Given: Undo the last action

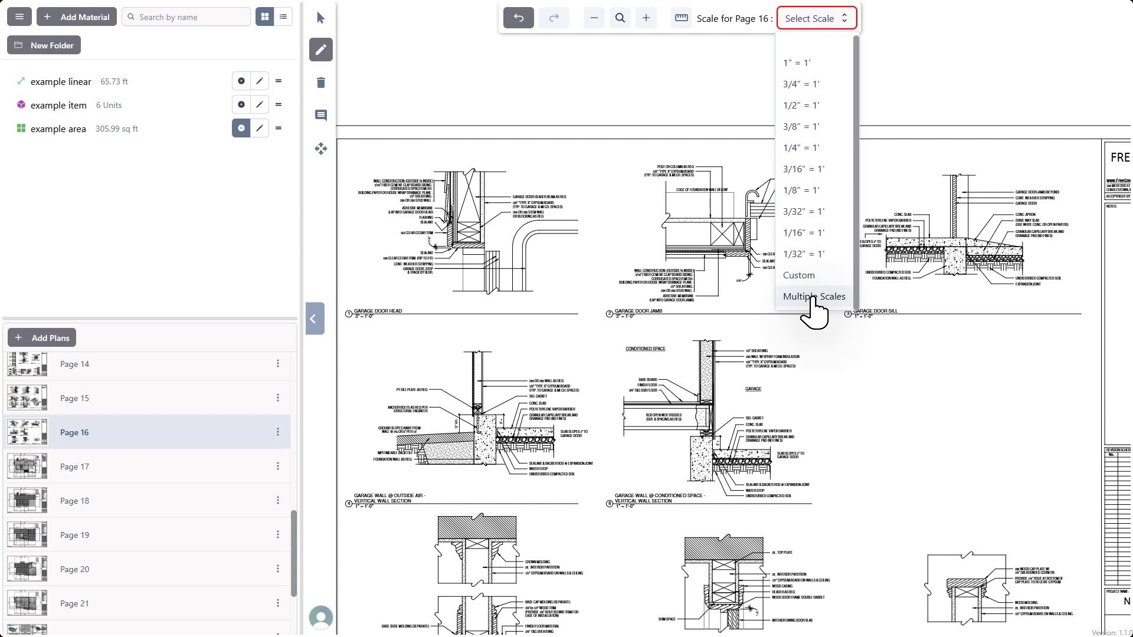Looking at the screenshot, I should coord(519,18).
